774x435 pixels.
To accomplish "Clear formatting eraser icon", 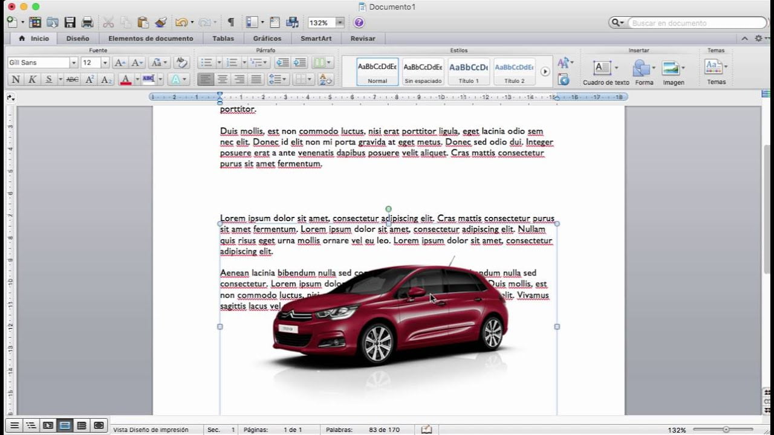I will tap(181, 62).
